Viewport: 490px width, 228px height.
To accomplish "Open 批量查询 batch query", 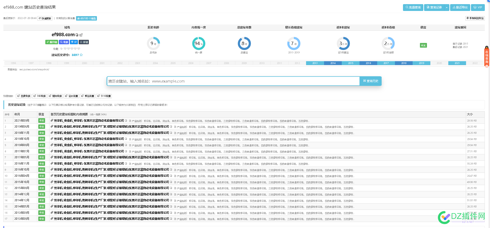I will [x=413, y=7].
